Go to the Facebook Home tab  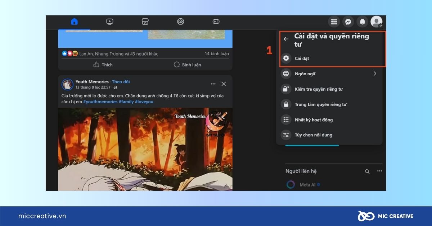75,22
